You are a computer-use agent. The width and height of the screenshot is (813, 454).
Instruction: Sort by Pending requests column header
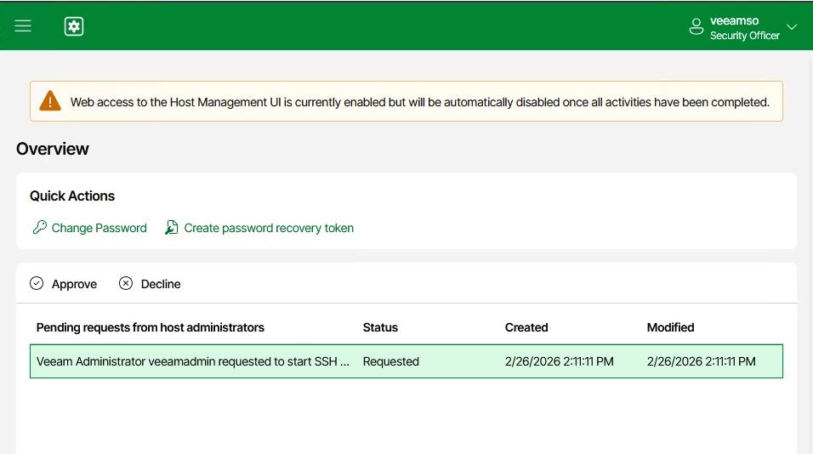(x=151, y=327)
